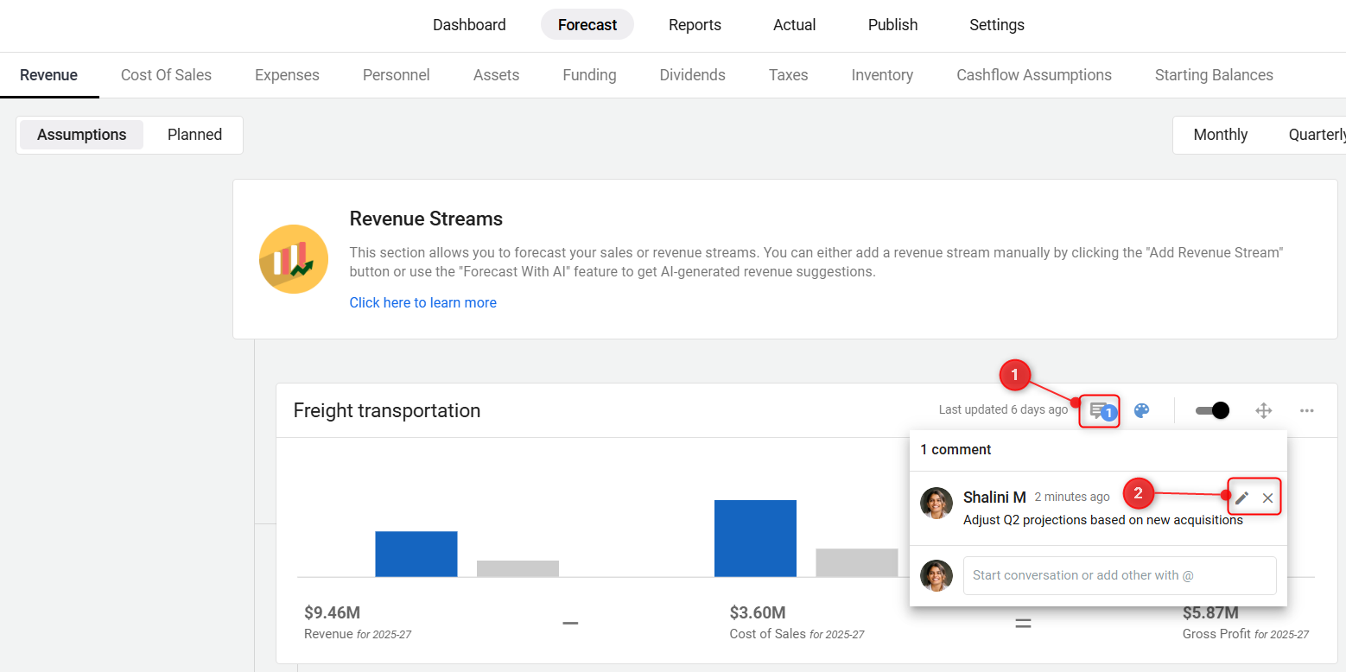Click the 'Start conversation' comment field
1346x672 pixels.
pyautogui.click(x=1119, y=575)
